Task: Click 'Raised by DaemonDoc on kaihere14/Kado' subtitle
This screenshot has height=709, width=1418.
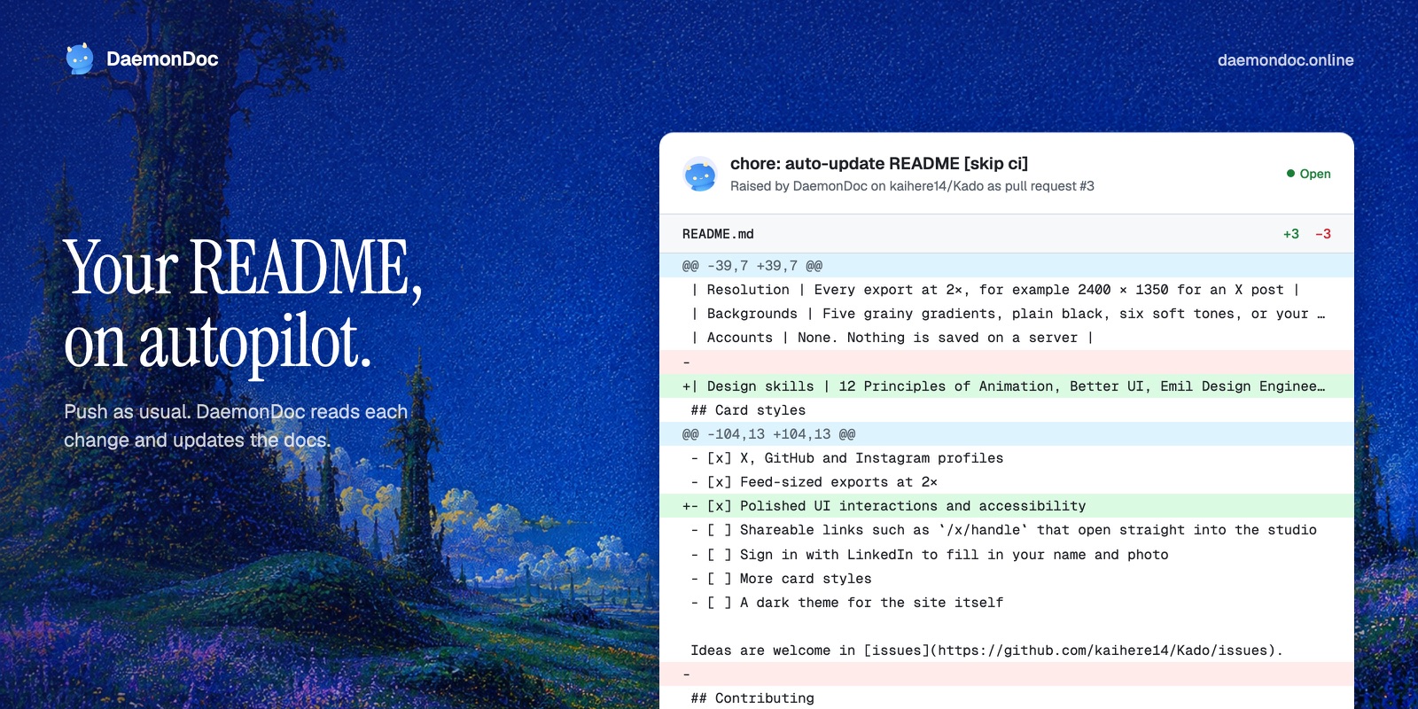Action: pyautogui.click(x=912, y=186)
